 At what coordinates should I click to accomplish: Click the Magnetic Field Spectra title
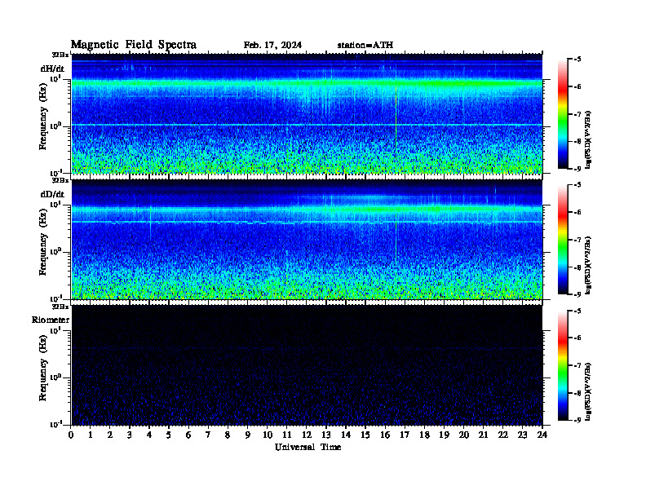tap(133, 45)
